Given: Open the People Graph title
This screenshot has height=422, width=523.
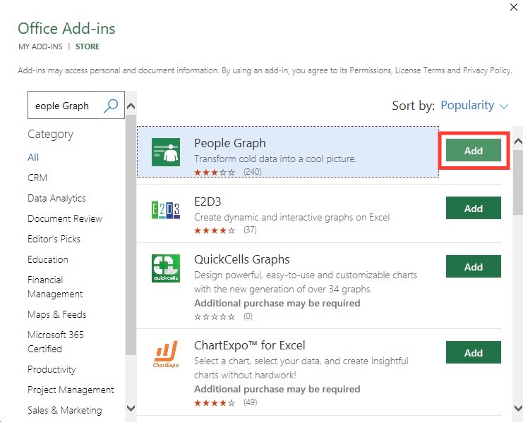Looking at the screenshot, I should pyautogui.click(x=230, y=144).
